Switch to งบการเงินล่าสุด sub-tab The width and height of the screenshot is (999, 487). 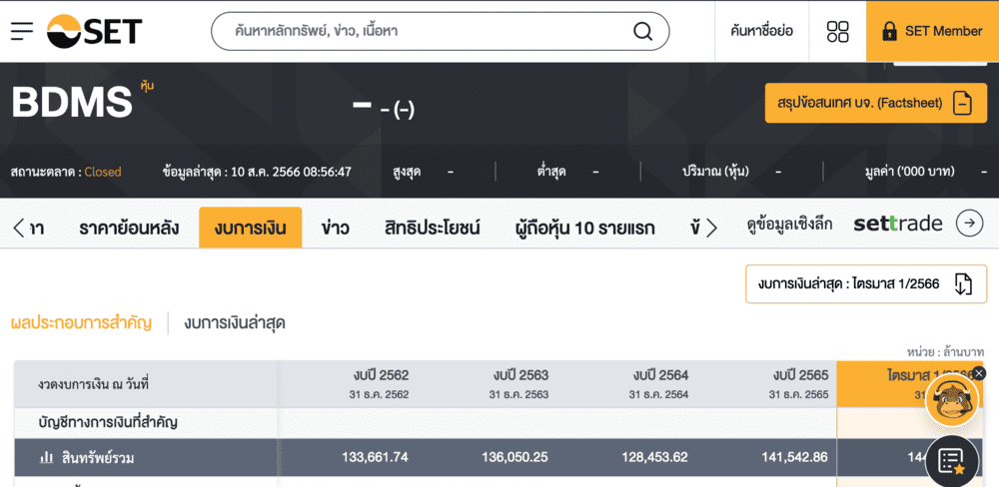coord(235,322)
